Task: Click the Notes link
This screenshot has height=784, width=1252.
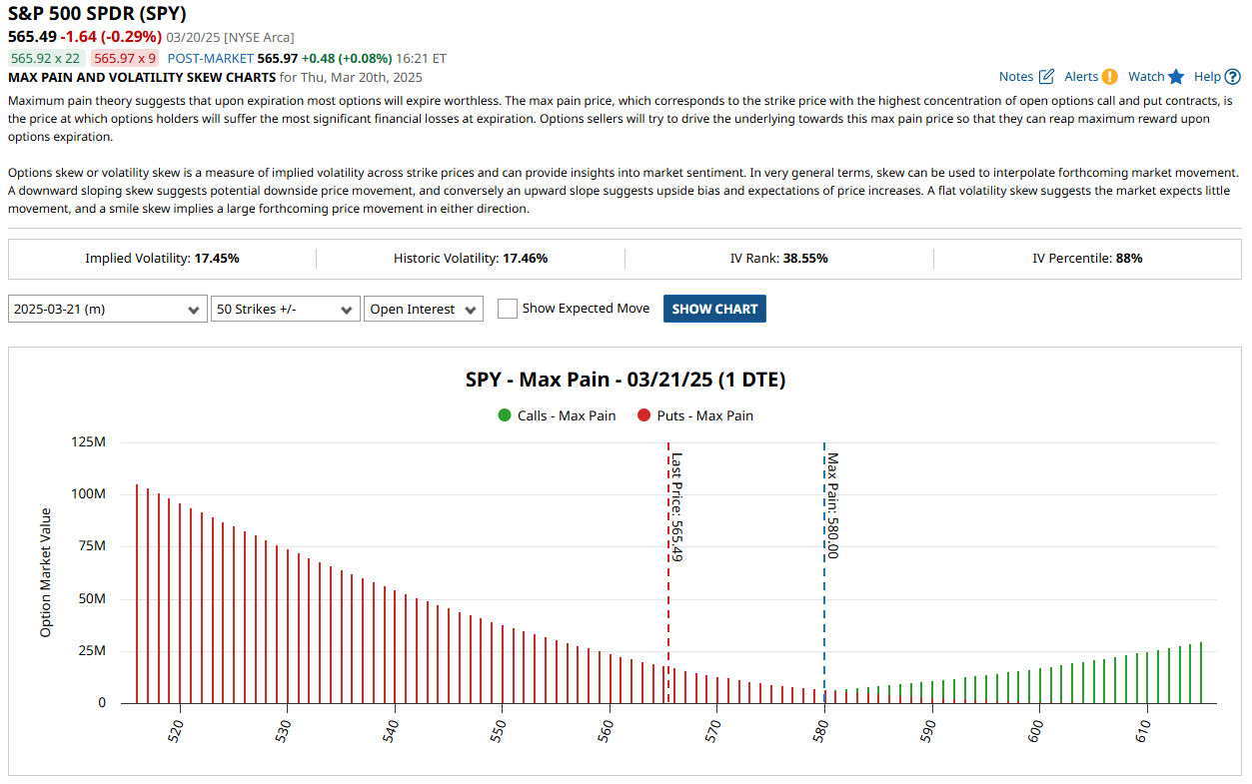Action: click(1016, 77)
